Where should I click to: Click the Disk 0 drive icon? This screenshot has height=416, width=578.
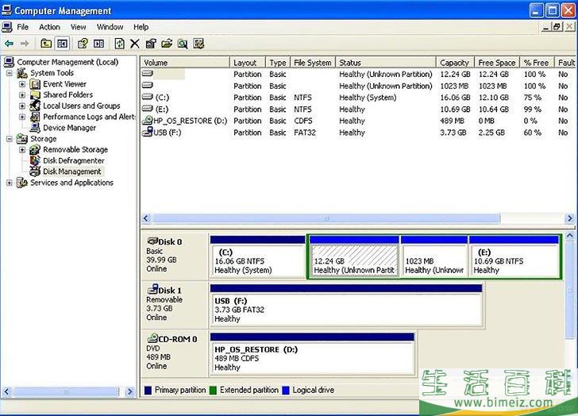pos(152,241)
